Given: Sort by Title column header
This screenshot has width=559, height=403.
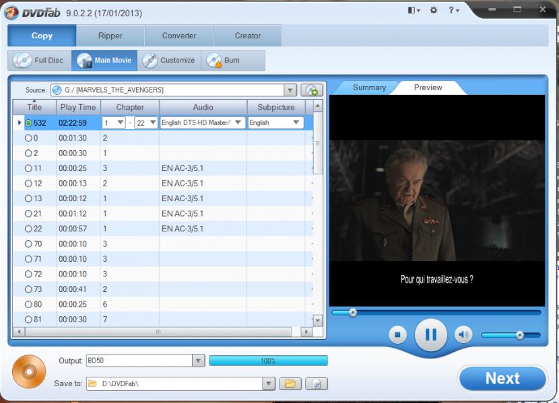Looking at the screenshot, I should [34, 107].
